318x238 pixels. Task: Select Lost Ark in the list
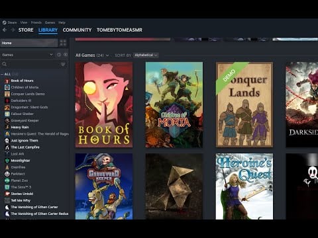tap(17, 154)
